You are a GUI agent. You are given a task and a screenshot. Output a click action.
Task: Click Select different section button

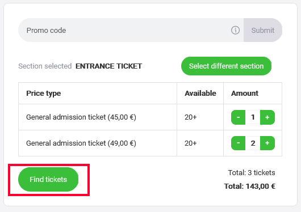[226, 66]
